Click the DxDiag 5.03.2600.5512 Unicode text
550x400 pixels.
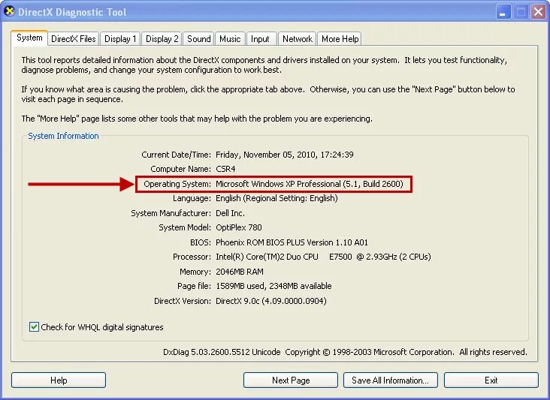(222, 352)
